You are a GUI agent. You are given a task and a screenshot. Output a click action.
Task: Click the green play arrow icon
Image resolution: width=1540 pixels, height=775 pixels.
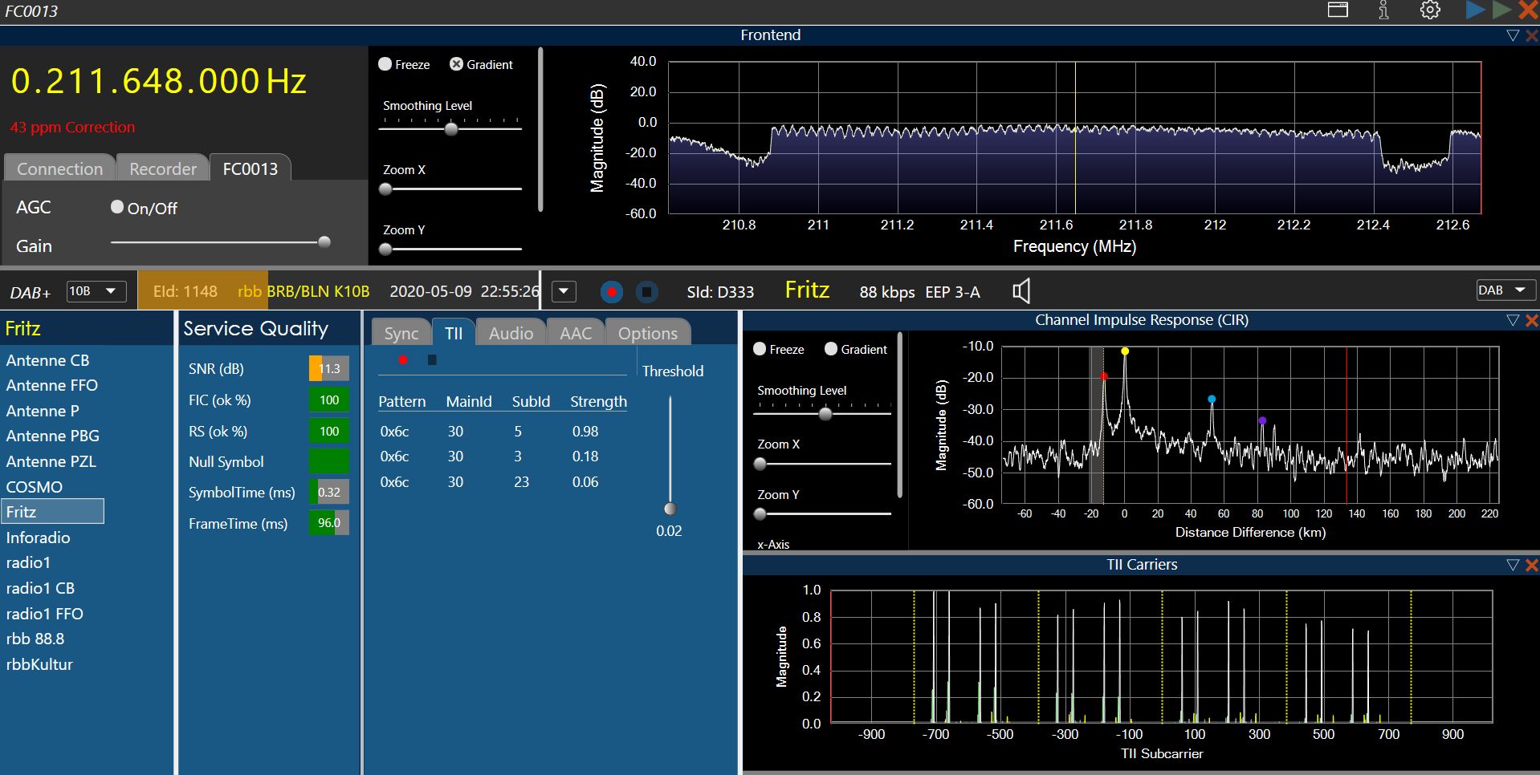click(1501, 10)
